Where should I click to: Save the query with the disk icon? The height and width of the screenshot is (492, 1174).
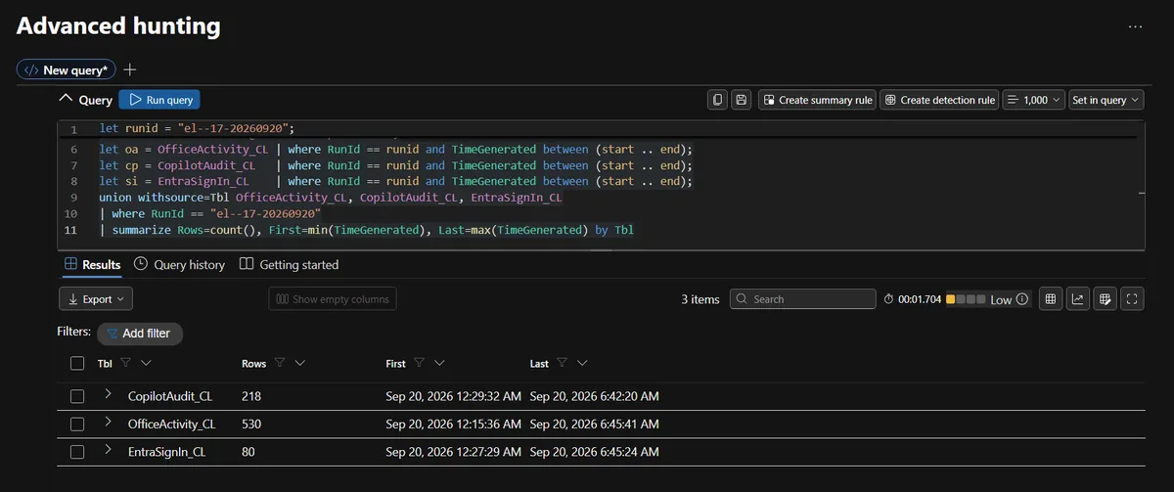pos(742,100)
